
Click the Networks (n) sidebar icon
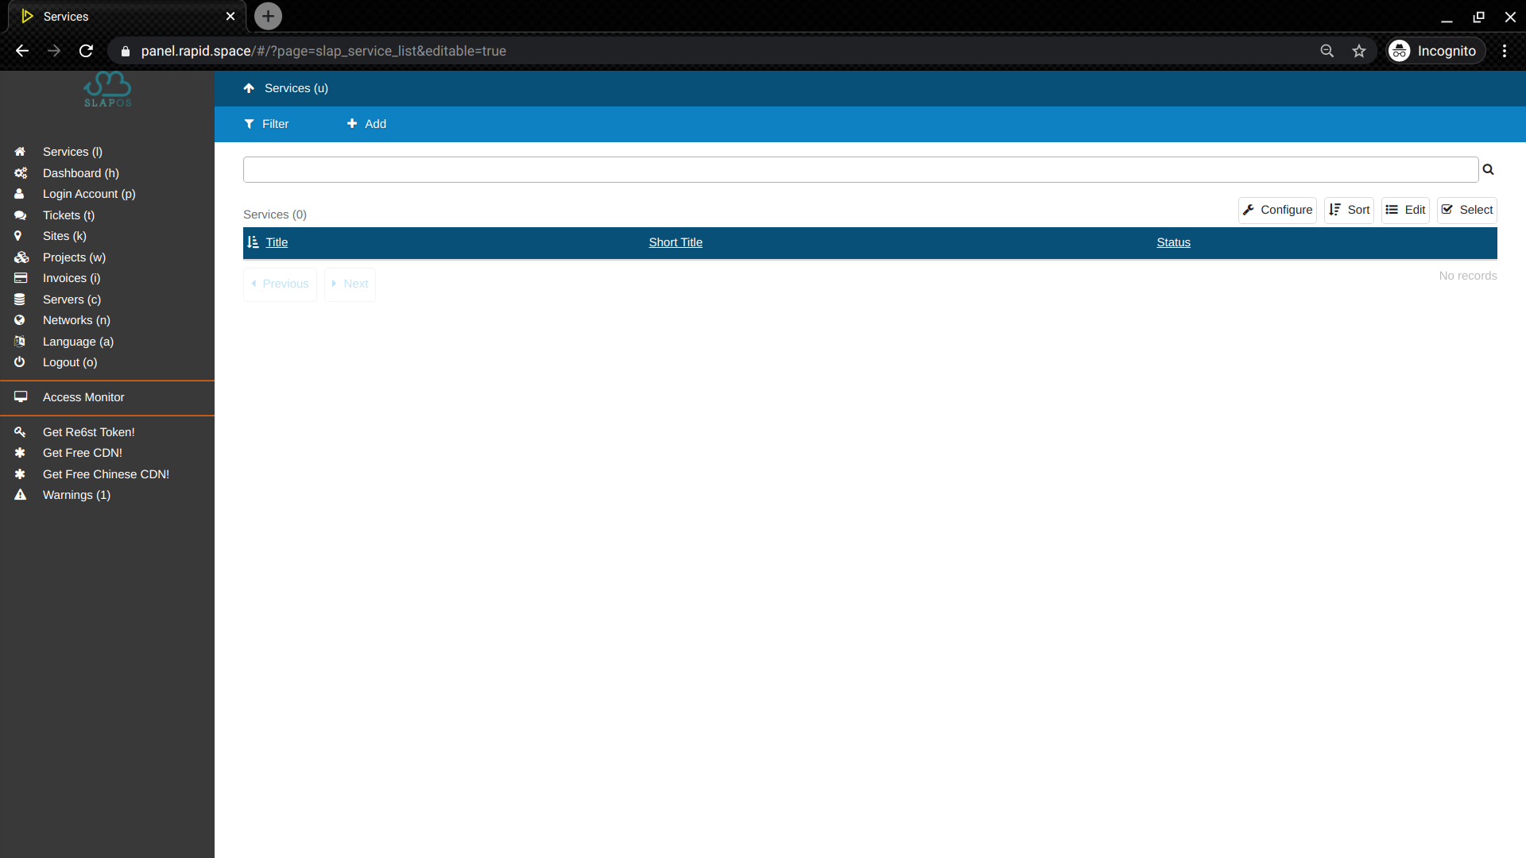[19, 319]
